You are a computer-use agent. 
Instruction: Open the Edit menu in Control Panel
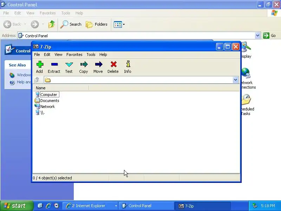[18, 13]
